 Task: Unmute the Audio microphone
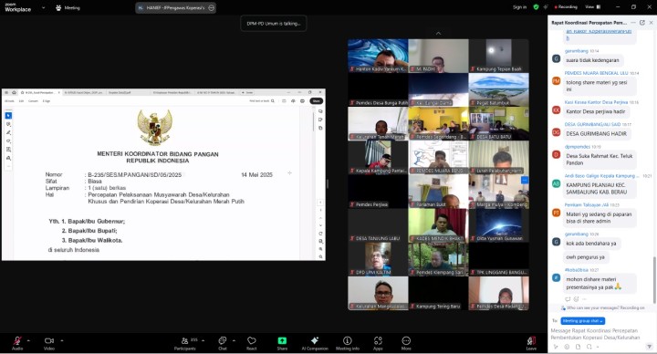tap(17, 340)
